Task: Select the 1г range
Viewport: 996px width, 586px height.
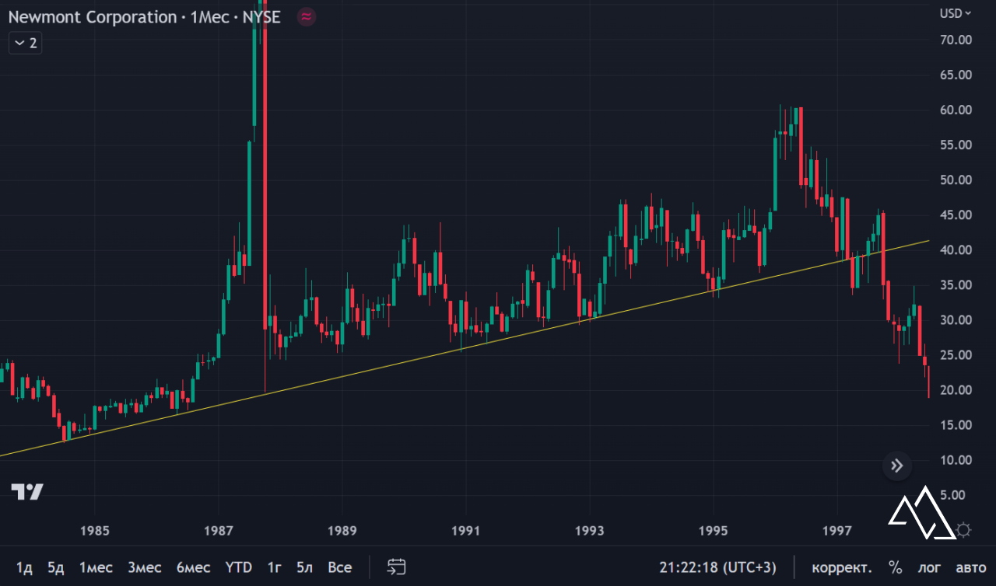Action: click(x=275, y=567)
